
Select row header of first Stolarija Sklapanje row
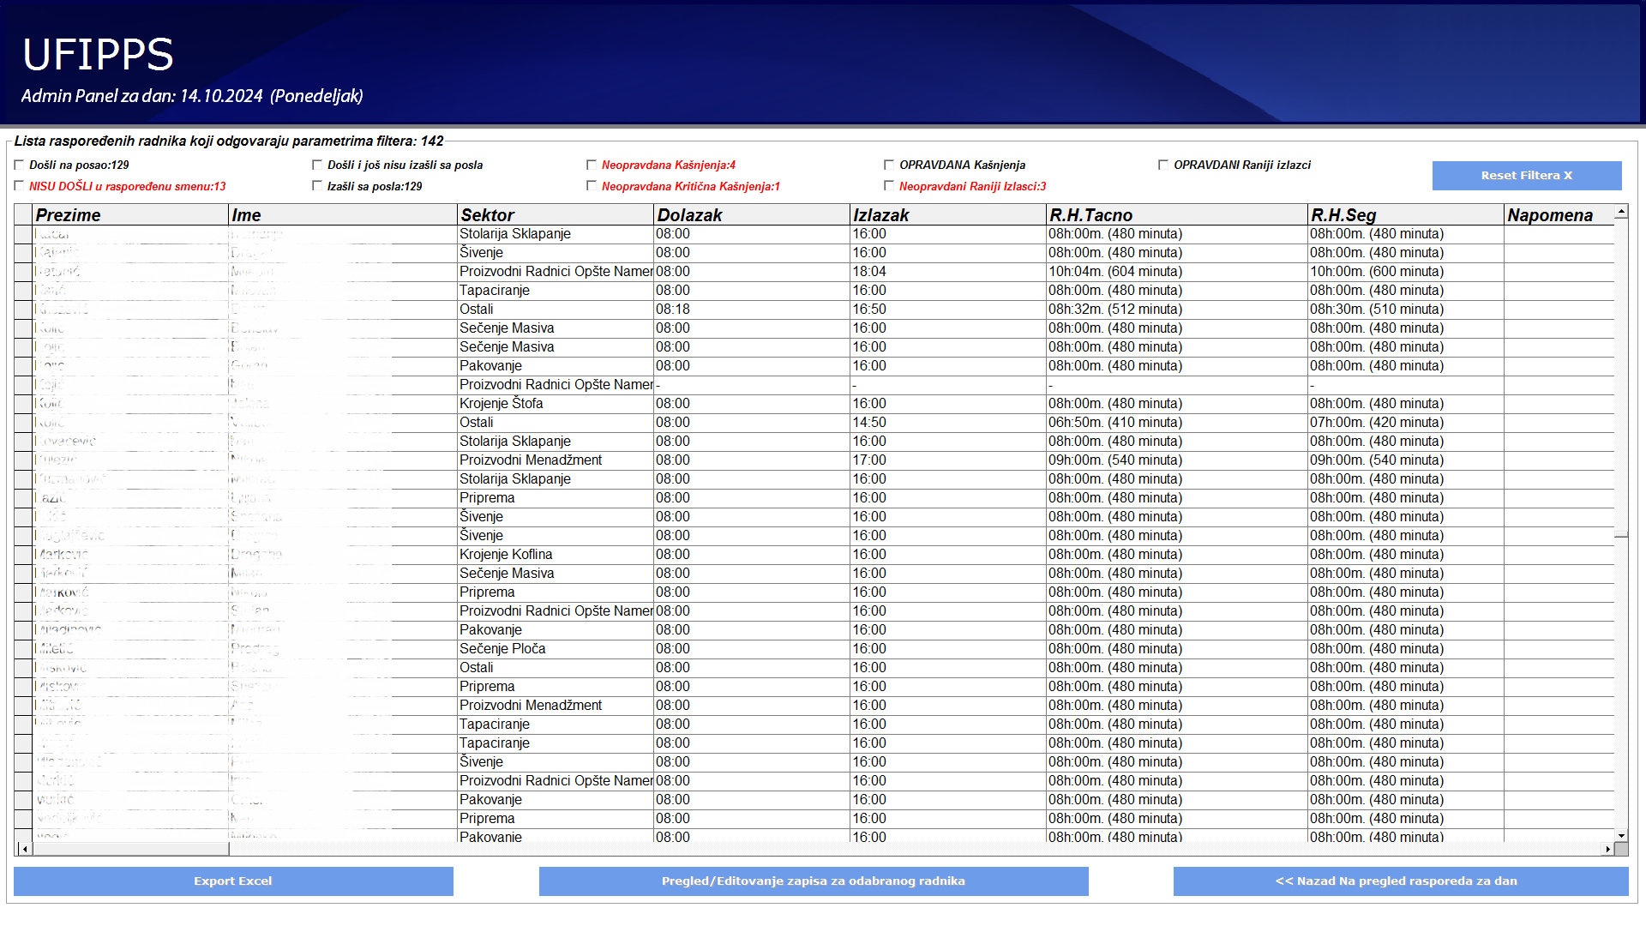tap(23, 234)
